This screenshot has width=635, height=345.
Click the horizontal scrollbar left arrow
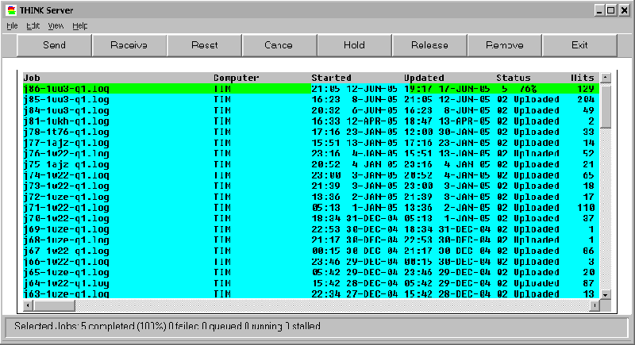click(28, 306)
